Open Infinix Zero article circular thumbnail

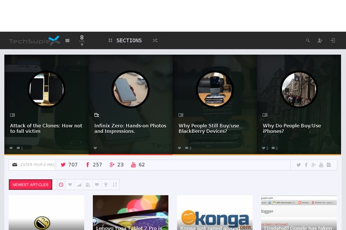click(x=131, y=89)
